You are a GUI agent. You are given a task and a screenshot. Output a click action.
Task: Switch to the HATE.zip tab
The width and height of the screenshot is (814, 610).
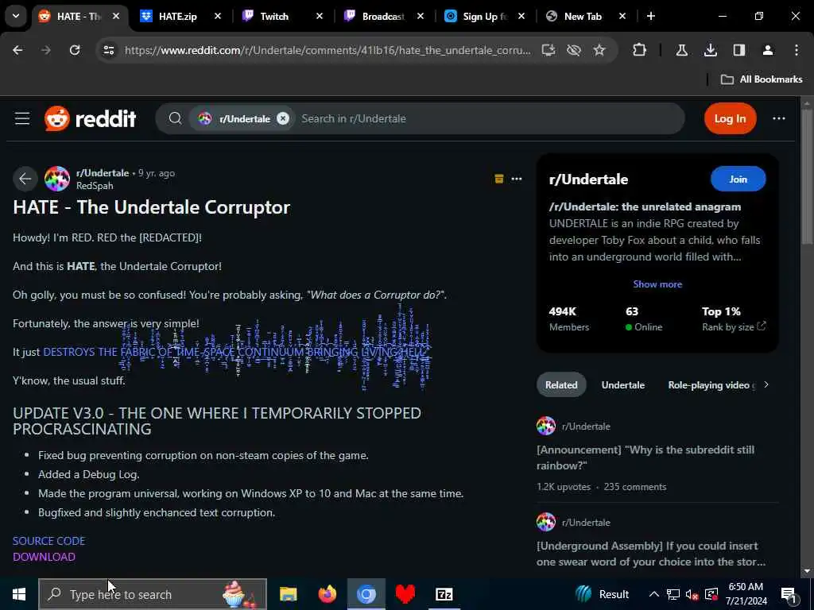(177, 17)
